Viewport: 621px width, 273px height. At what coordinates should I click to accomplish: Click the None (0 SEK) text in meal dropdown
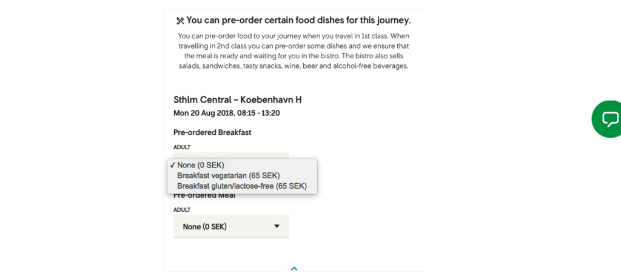point(205,227)
